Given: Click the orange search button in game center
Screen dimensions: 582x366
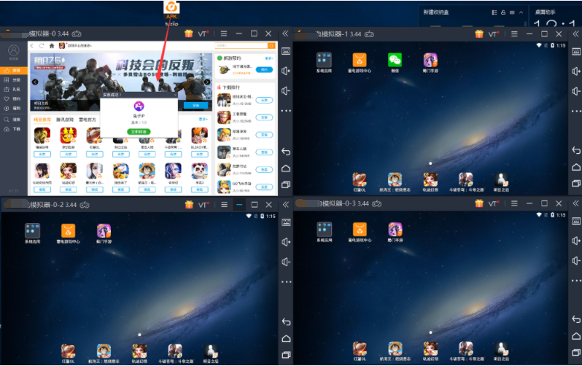Looking at the screenshot, I should click(271, 46).
